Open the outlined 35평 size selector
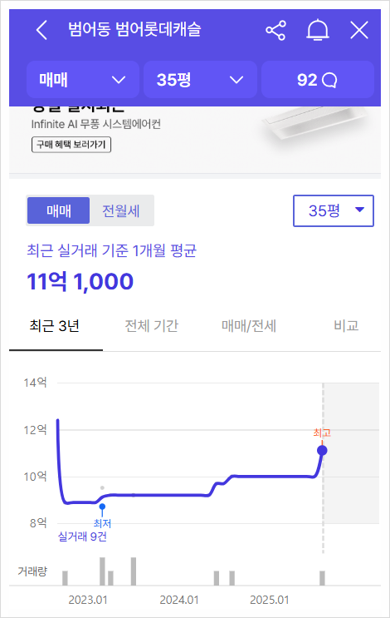This screenshot has height=618, width=390. [334, 210]
